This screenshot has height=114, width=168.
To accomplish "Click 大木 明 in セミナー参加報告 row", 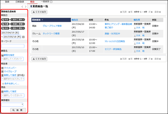I will [140, 51].
